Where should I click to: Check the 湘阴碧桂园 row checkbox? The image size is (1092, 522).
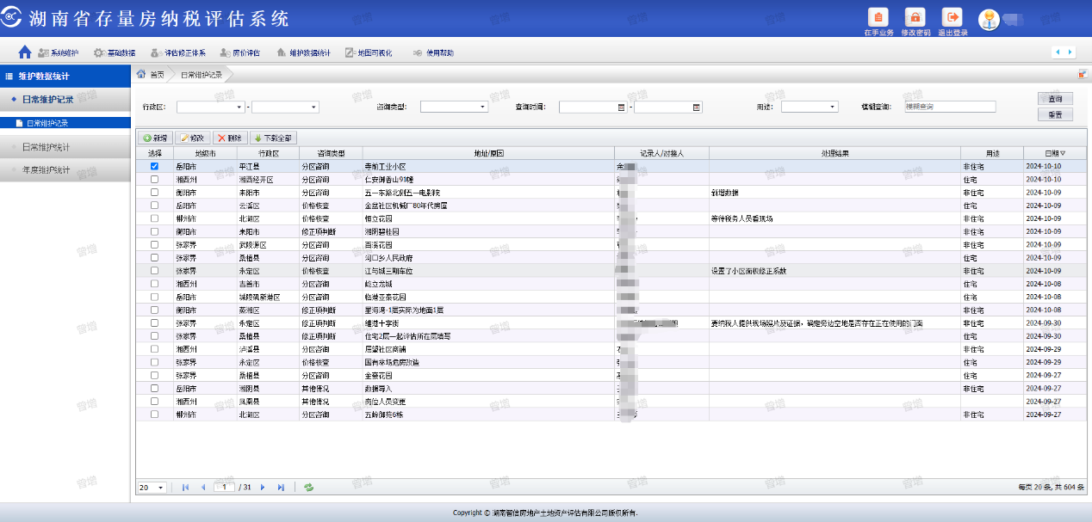154,231
